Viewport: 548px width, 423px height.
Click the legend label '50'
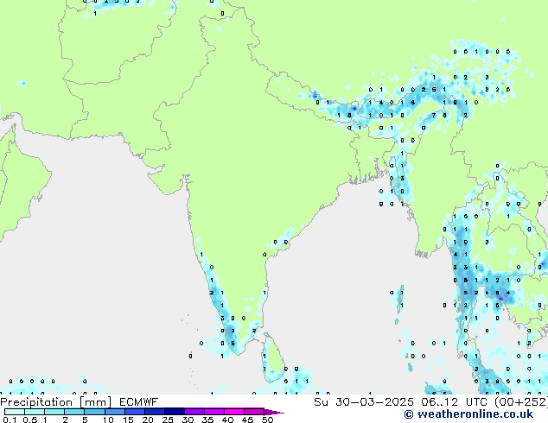coord(267,420)
